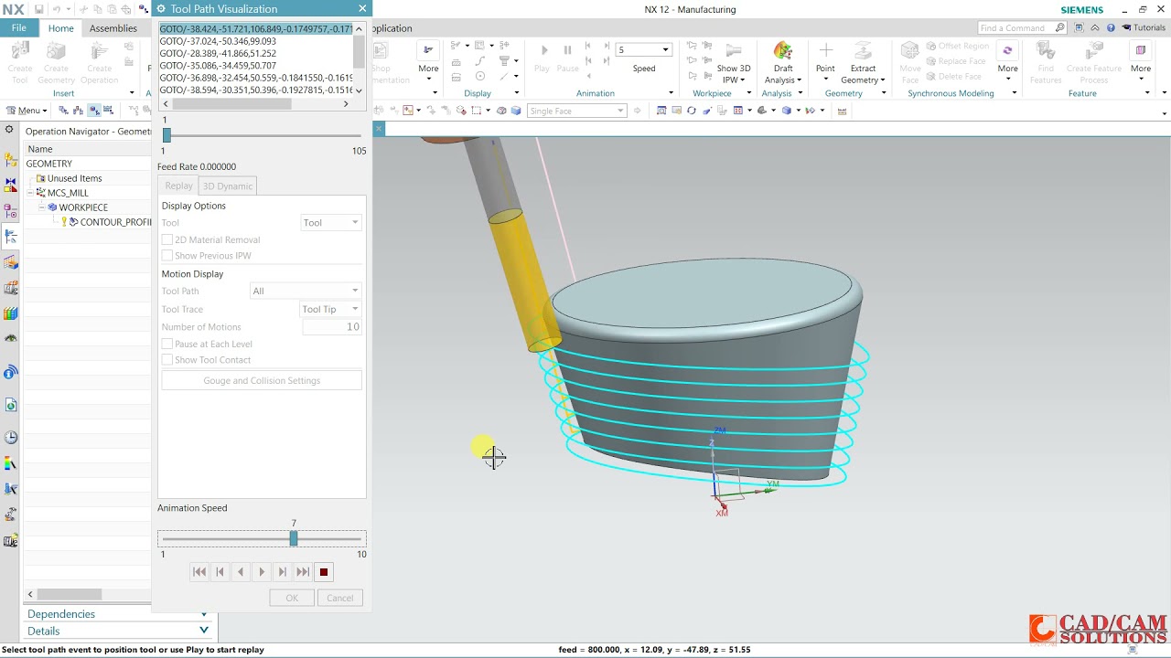Click the Siemens help question mark icon

tap(1110, 28)
